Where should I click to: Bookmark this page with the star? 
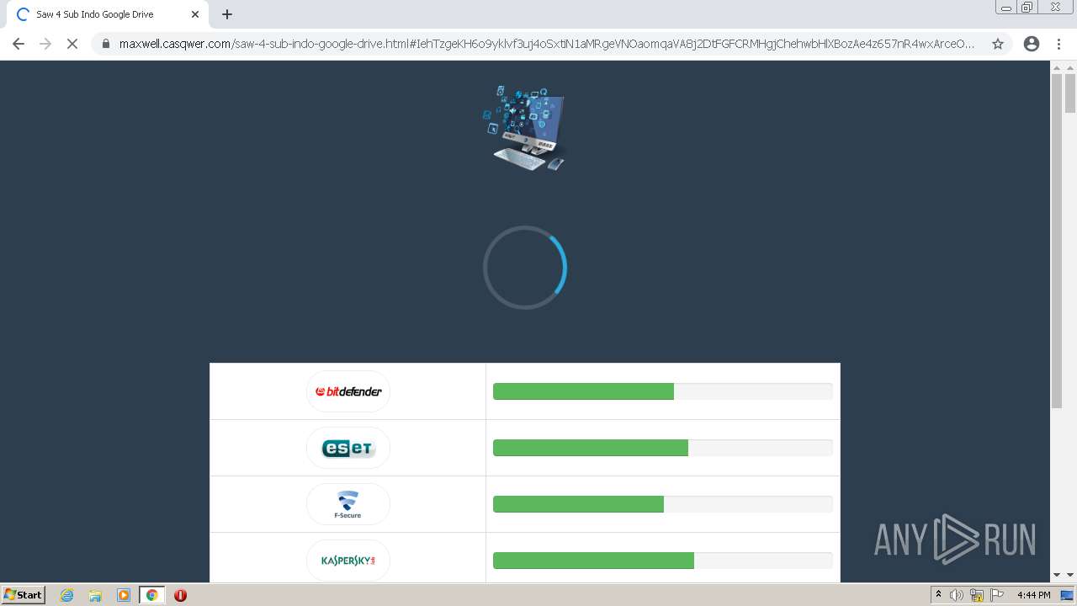998,44
